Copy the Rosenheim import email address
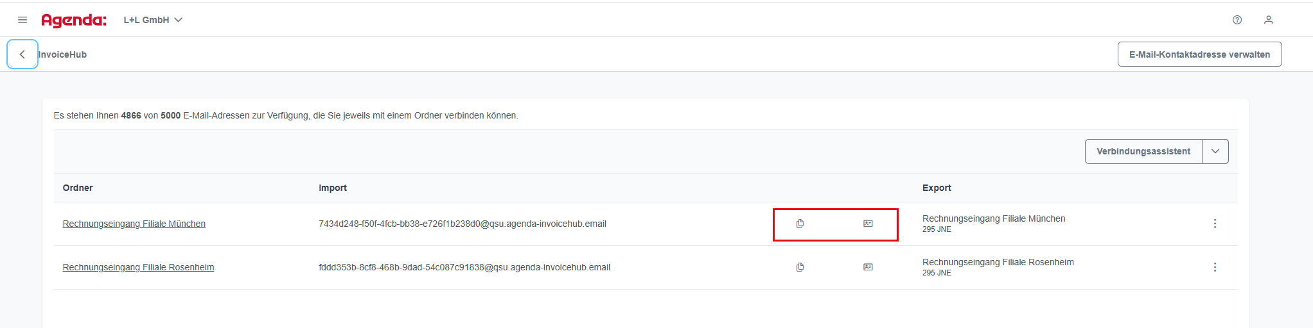The height and width of the screenshot is (328, 1313). (x=800, y=267)
